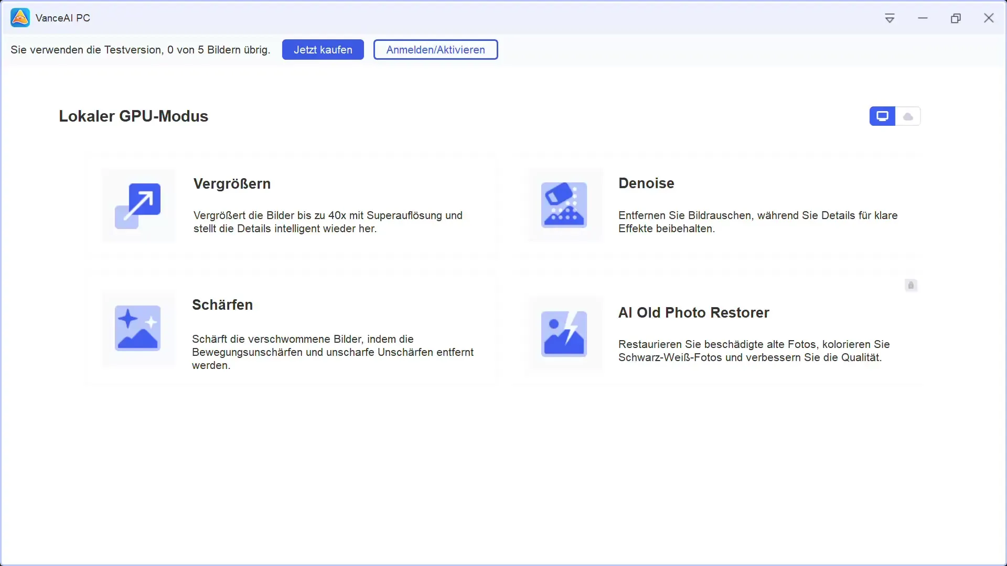Click the trial version status message
This screenshot has height=566, width=1007.
[140, 50]
